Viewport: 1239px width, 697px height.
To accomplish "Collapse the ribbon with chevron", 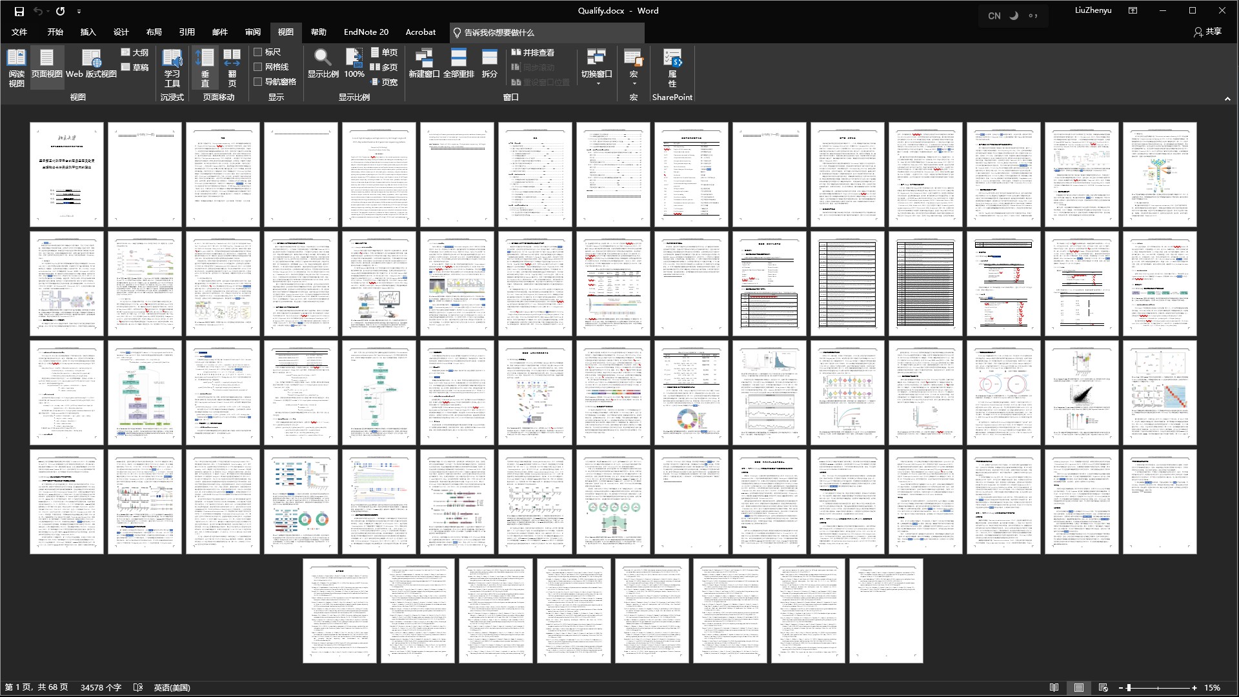I will click(x=1227, y=99).
